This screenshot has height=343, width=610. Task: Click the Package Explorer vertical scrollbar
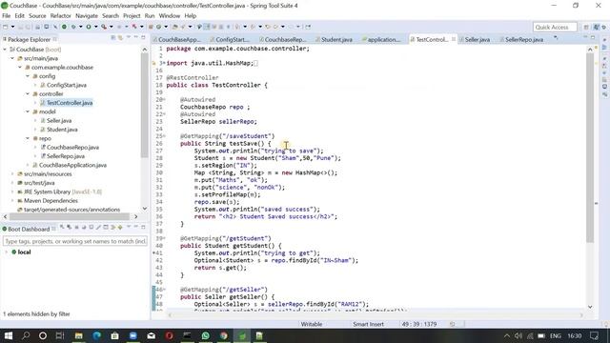144,105
